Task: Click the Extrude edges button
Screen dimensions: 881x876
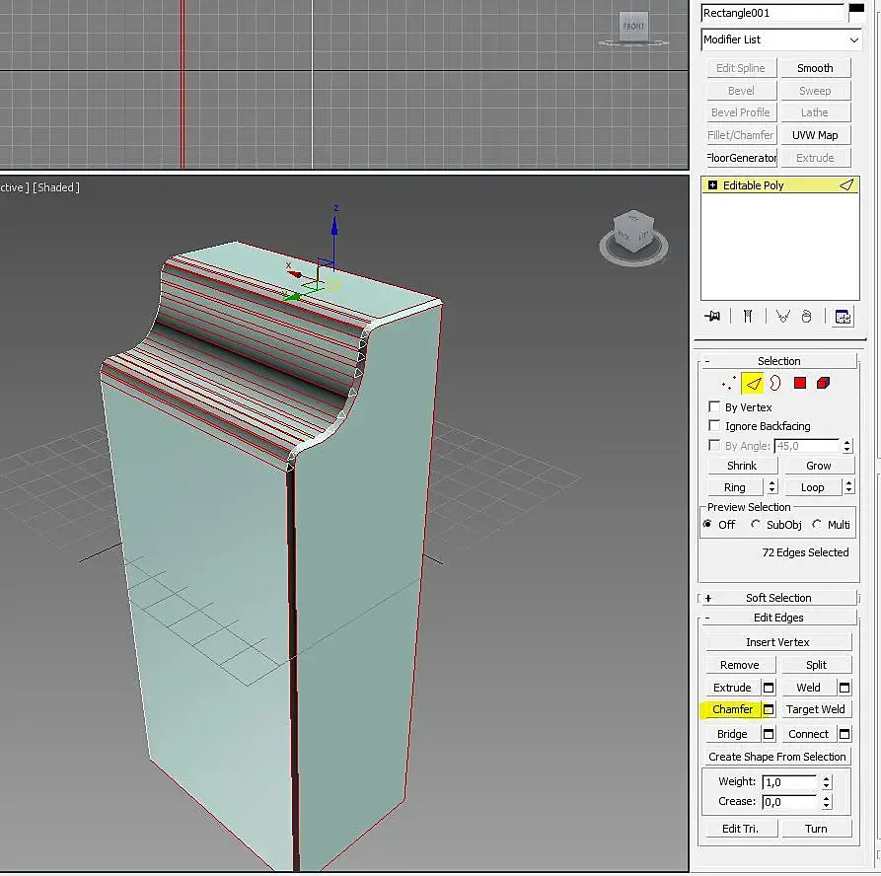Action: pos(732,688)
